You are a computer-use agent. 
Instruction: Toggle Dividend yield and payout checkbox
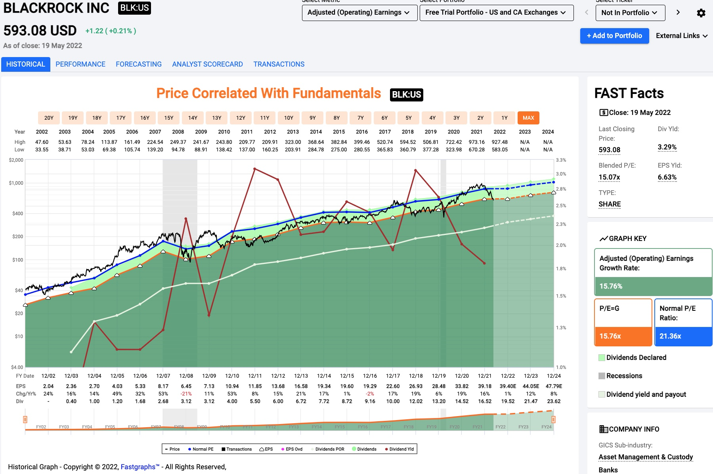[x=602, y=394]
